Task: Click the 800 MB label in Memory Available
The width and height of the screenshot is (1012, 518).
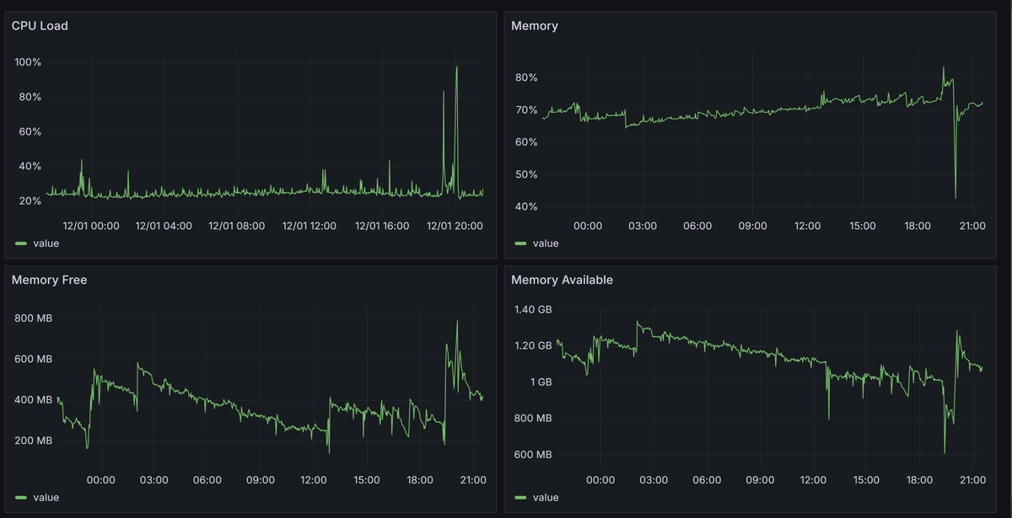Action: [x=533, y=418]
